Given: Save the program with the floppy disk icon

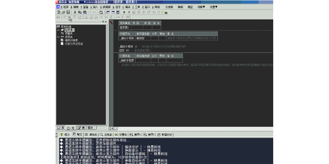Looking at the screenshot, I should click(68, 12).
